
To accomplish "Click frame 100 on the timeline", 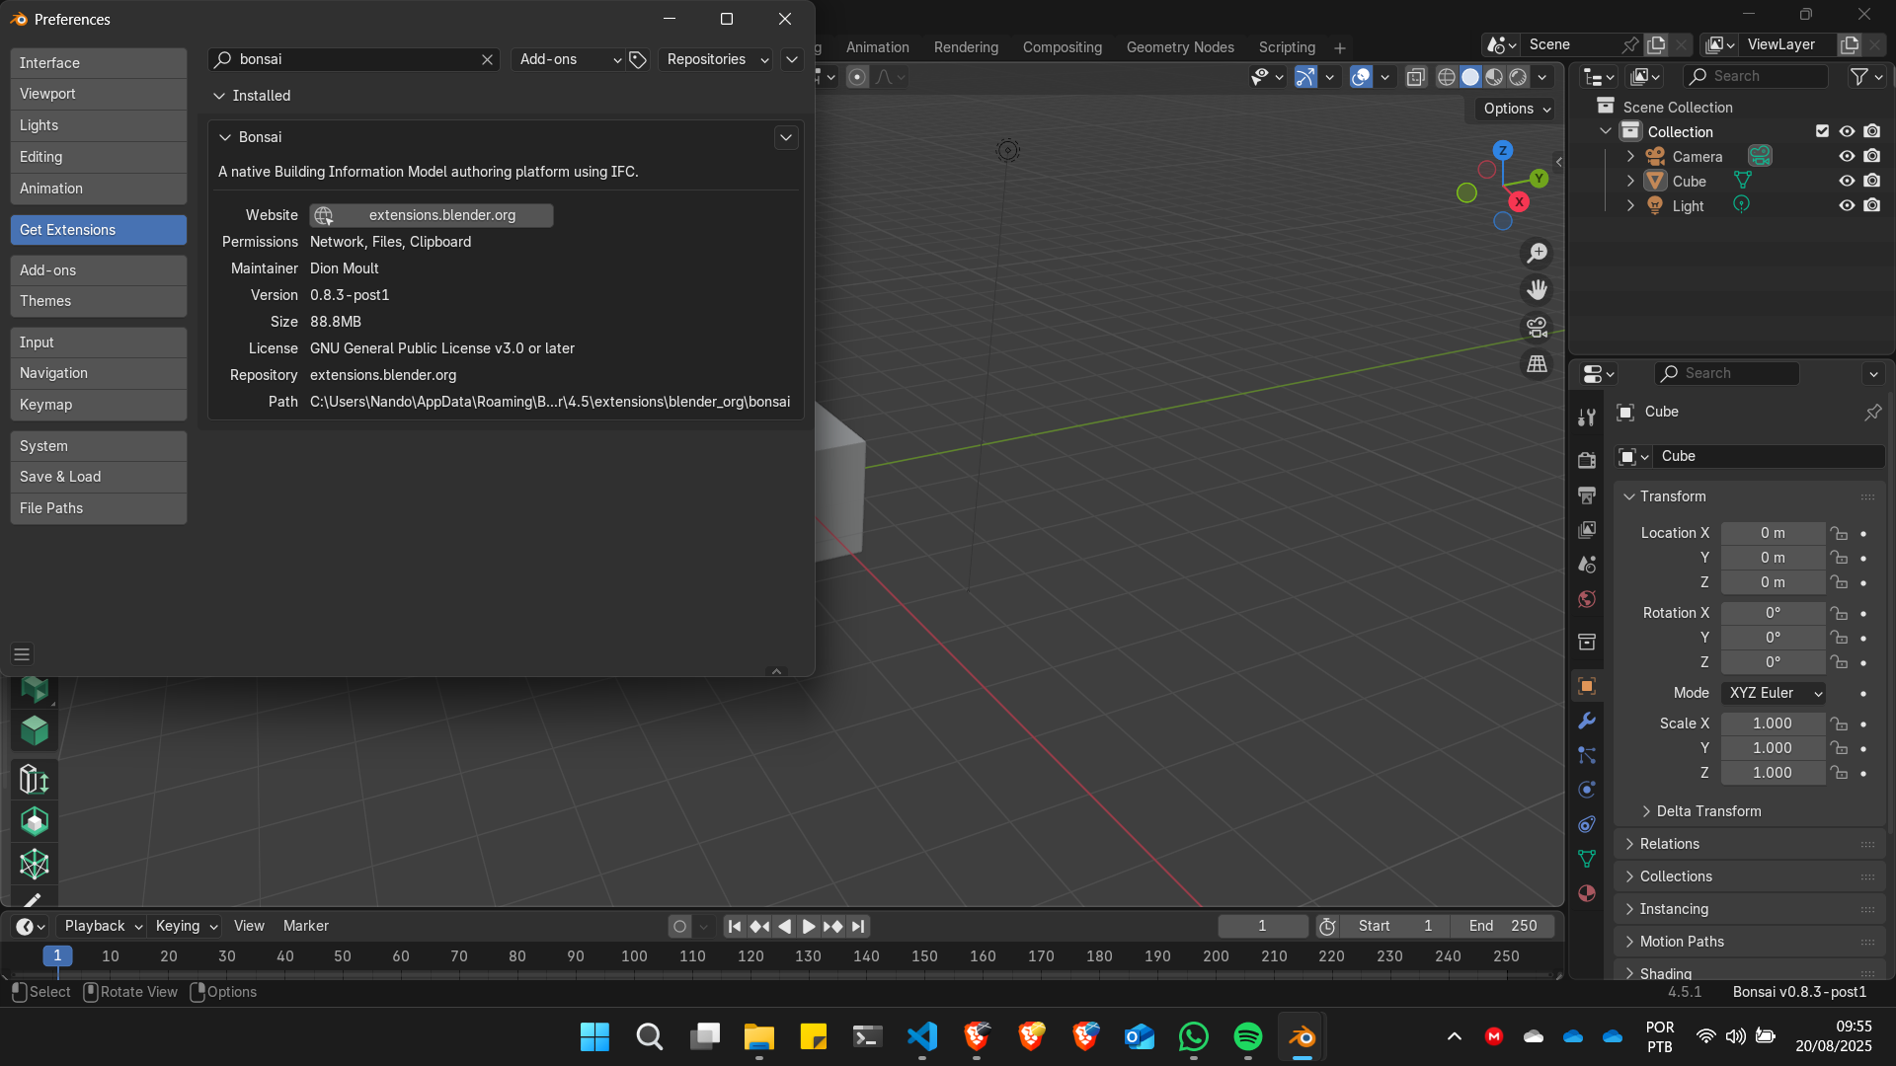I will click(634, 956).
